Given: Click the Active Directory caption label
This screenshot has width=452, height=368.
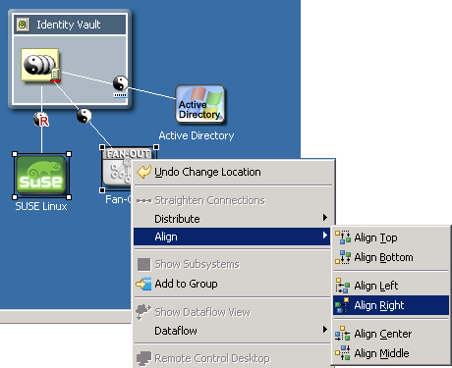Looking at the screenshot, I should (197, 135).
